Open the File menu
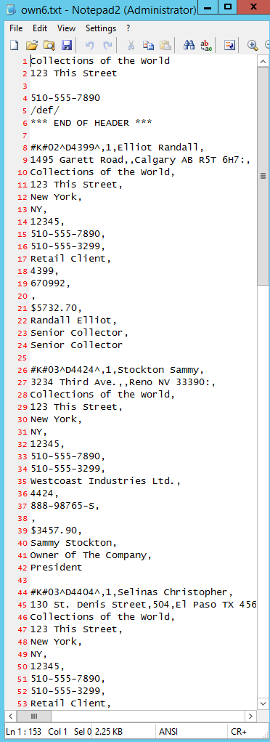Viewport: 270px width, 742px height. 16,28
